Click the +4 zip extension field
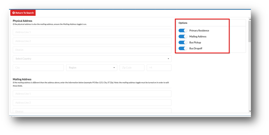This screenshot has height=135, width=269. click(159, 67)
